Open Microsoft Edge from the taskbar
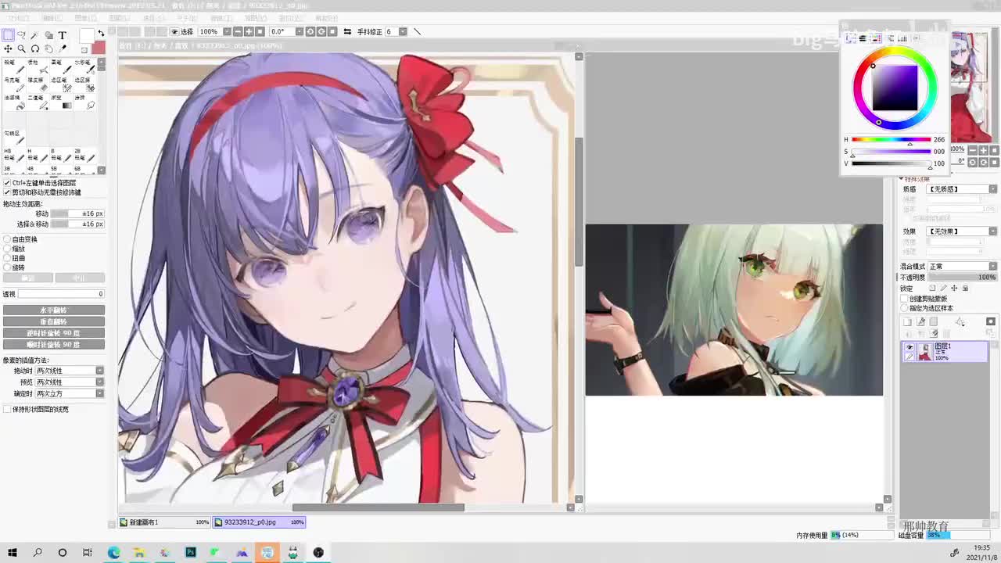 (113, 553)
